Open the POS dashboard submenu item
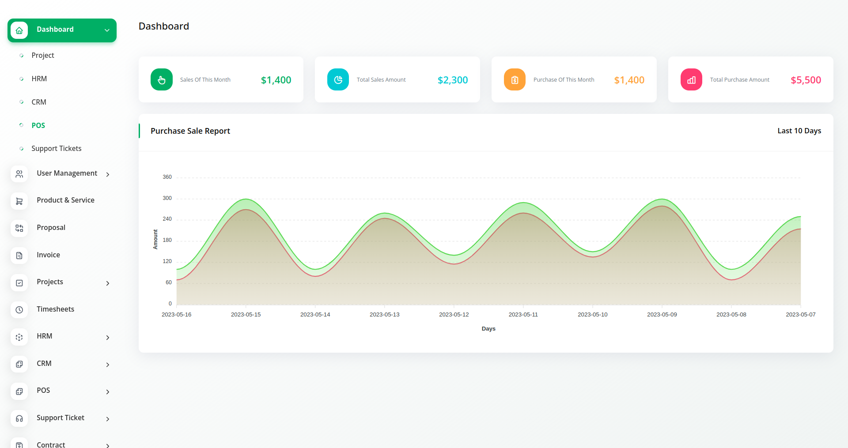 pos(38,125)
